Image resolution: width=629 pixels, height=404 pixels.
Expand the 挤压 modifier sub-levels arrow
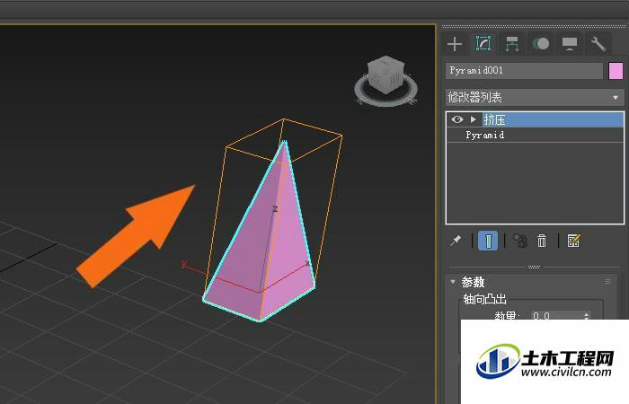[474, 119]
